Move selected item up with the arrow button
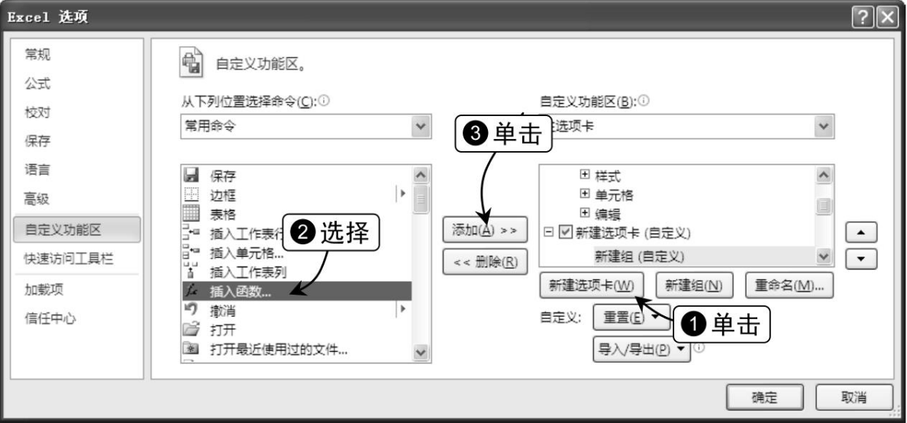The width and height of the screenshot is (907, 423). click(x=861, y=233)
